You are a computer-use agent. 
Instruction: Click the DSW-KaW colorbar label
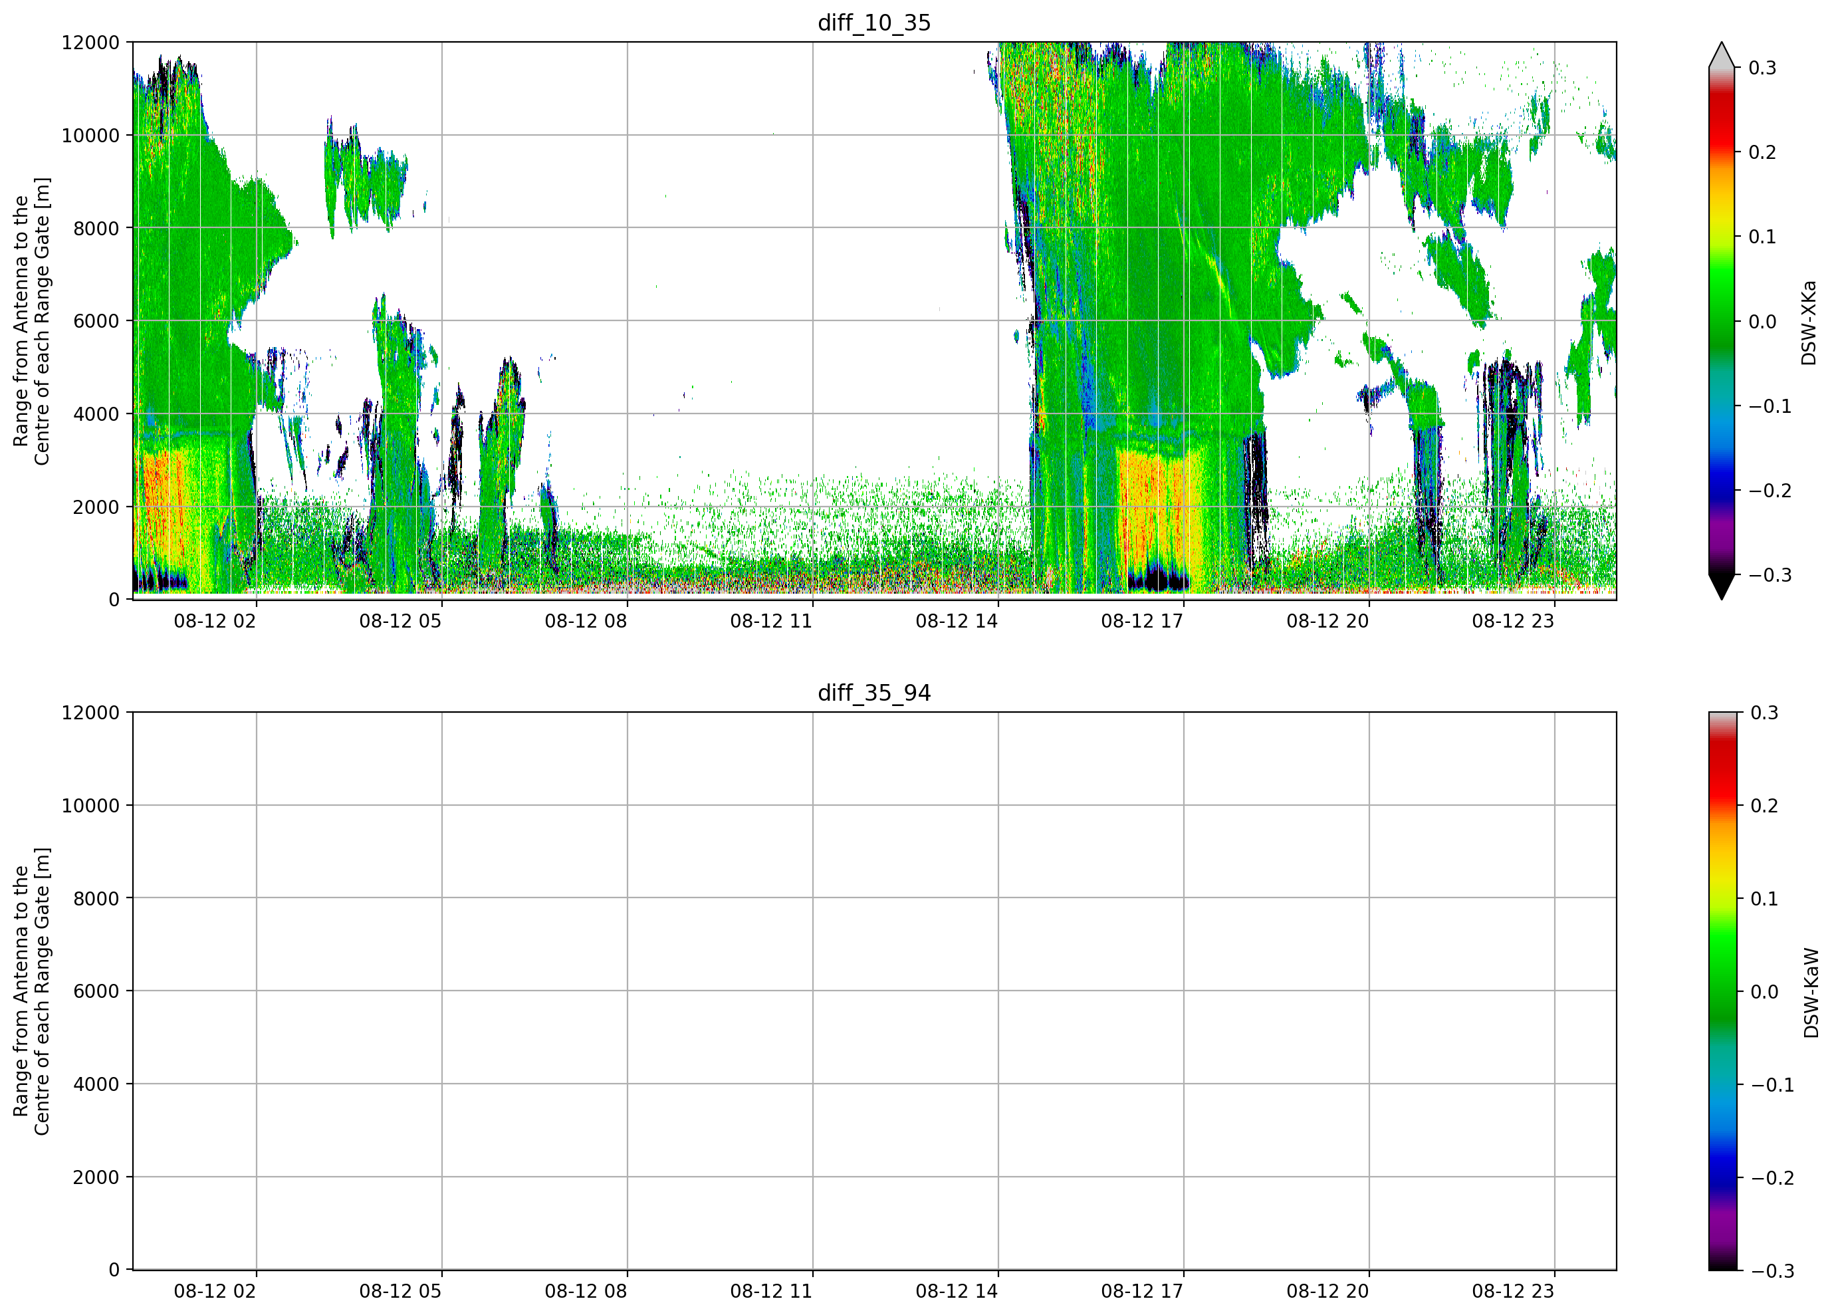tap(1811, 993)
